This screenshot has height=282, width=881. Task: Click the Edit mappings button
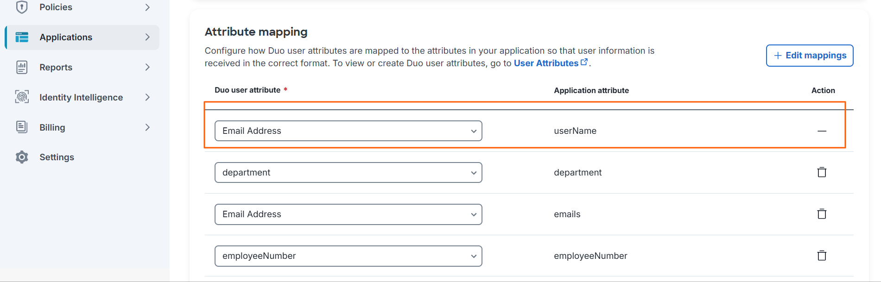click(810, 56)
